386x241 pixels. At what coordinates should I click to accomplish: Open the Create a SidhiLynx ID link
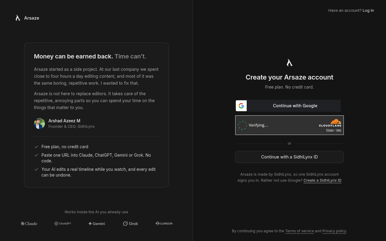click(322, 180)
